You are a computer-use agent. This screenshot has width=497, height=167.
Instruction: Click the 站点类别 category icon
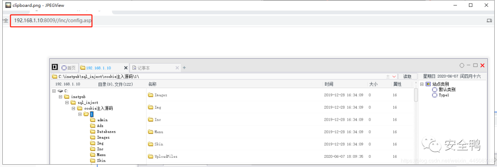[428, 84]
